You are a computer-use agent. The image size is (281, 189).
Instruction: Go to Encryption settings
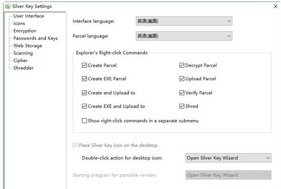[x=25, y=31]
